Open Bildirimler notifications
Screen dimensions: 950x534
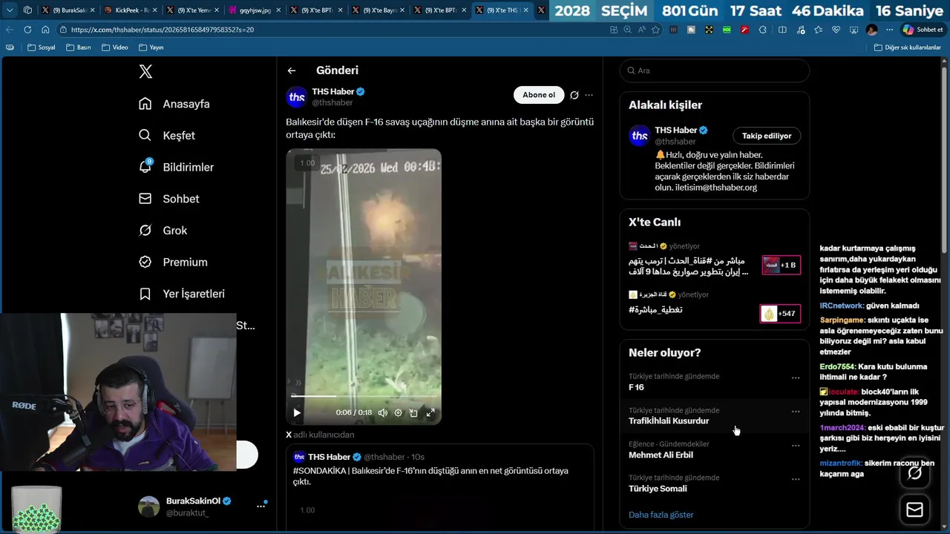click(176, 167)
